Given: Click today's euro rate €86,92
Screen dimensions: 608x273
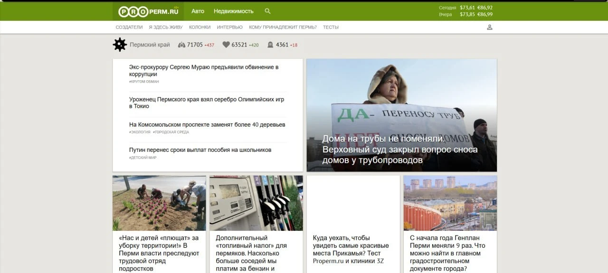Looking at the screenshot, I should pos(485,8).
